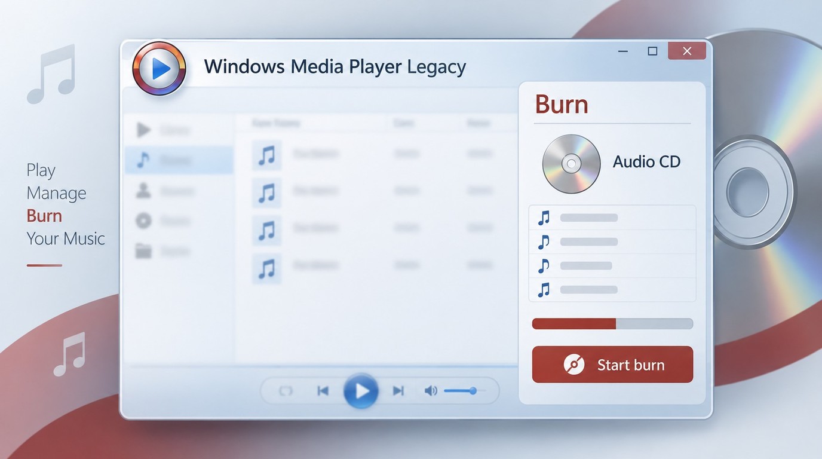Screen dimensions: 822x459
Task: Click the round blue Play button
Action: 361,391
